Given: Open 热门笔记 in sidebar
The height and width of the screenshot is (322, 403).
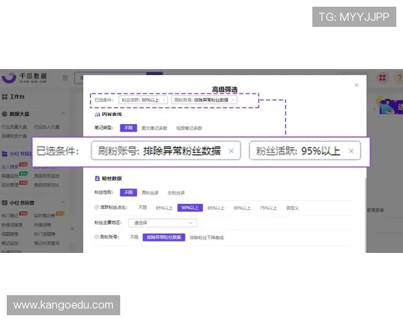Looking at the screenshot, I should [x=10, y=216].
